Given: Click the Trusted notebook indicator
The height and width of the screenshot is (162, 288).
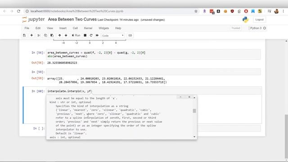Looking at the screenshot, I should pos(236,28).
